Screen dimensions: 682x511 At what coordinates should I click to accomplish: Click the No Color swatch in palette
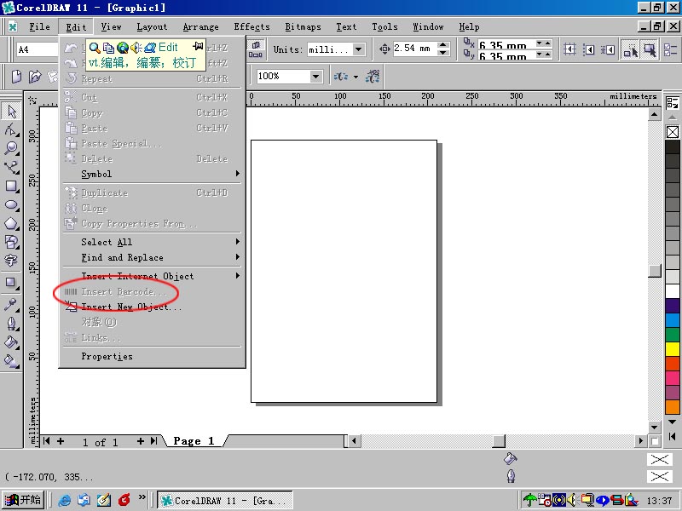[x=672, y=132]
